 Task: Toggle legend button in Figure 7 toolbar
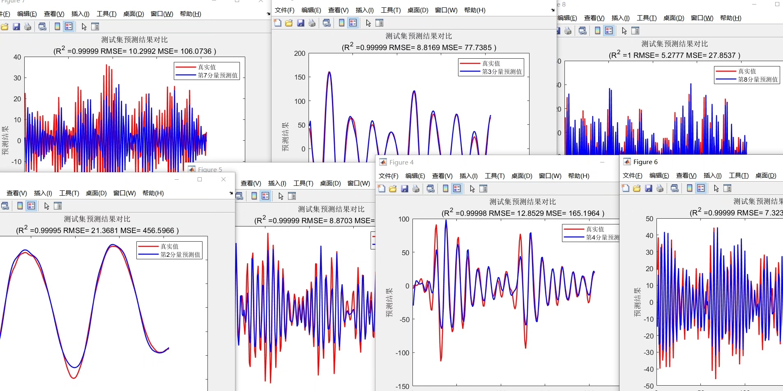[x=69, y=27]
